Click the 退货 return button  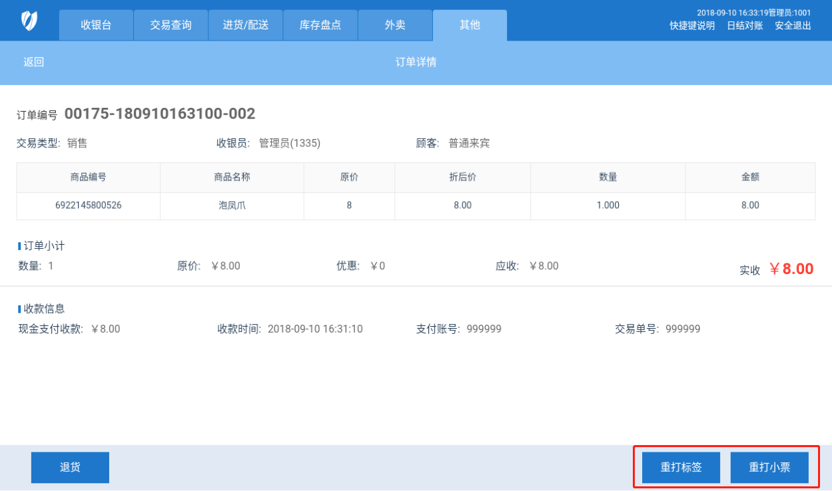click(70, 468)
